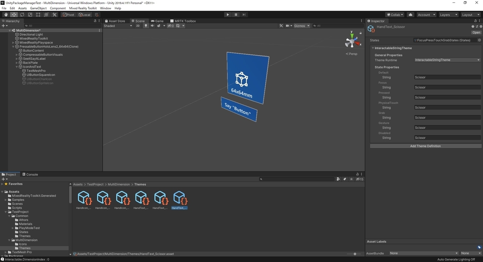Select Directional Light in the Hierarchy
Image resolution: width=483 pixels, height=262 pixels.
coord(31,35)
